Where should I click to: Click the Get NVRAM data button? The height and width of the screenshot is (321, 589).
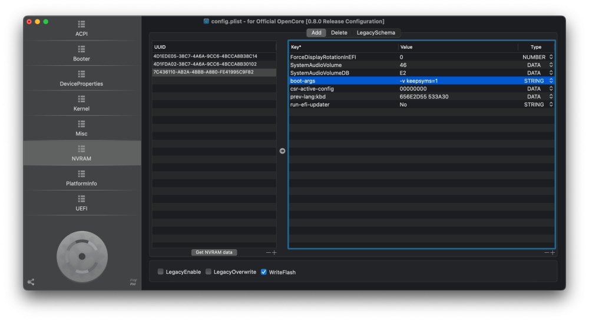coord(214,252)
